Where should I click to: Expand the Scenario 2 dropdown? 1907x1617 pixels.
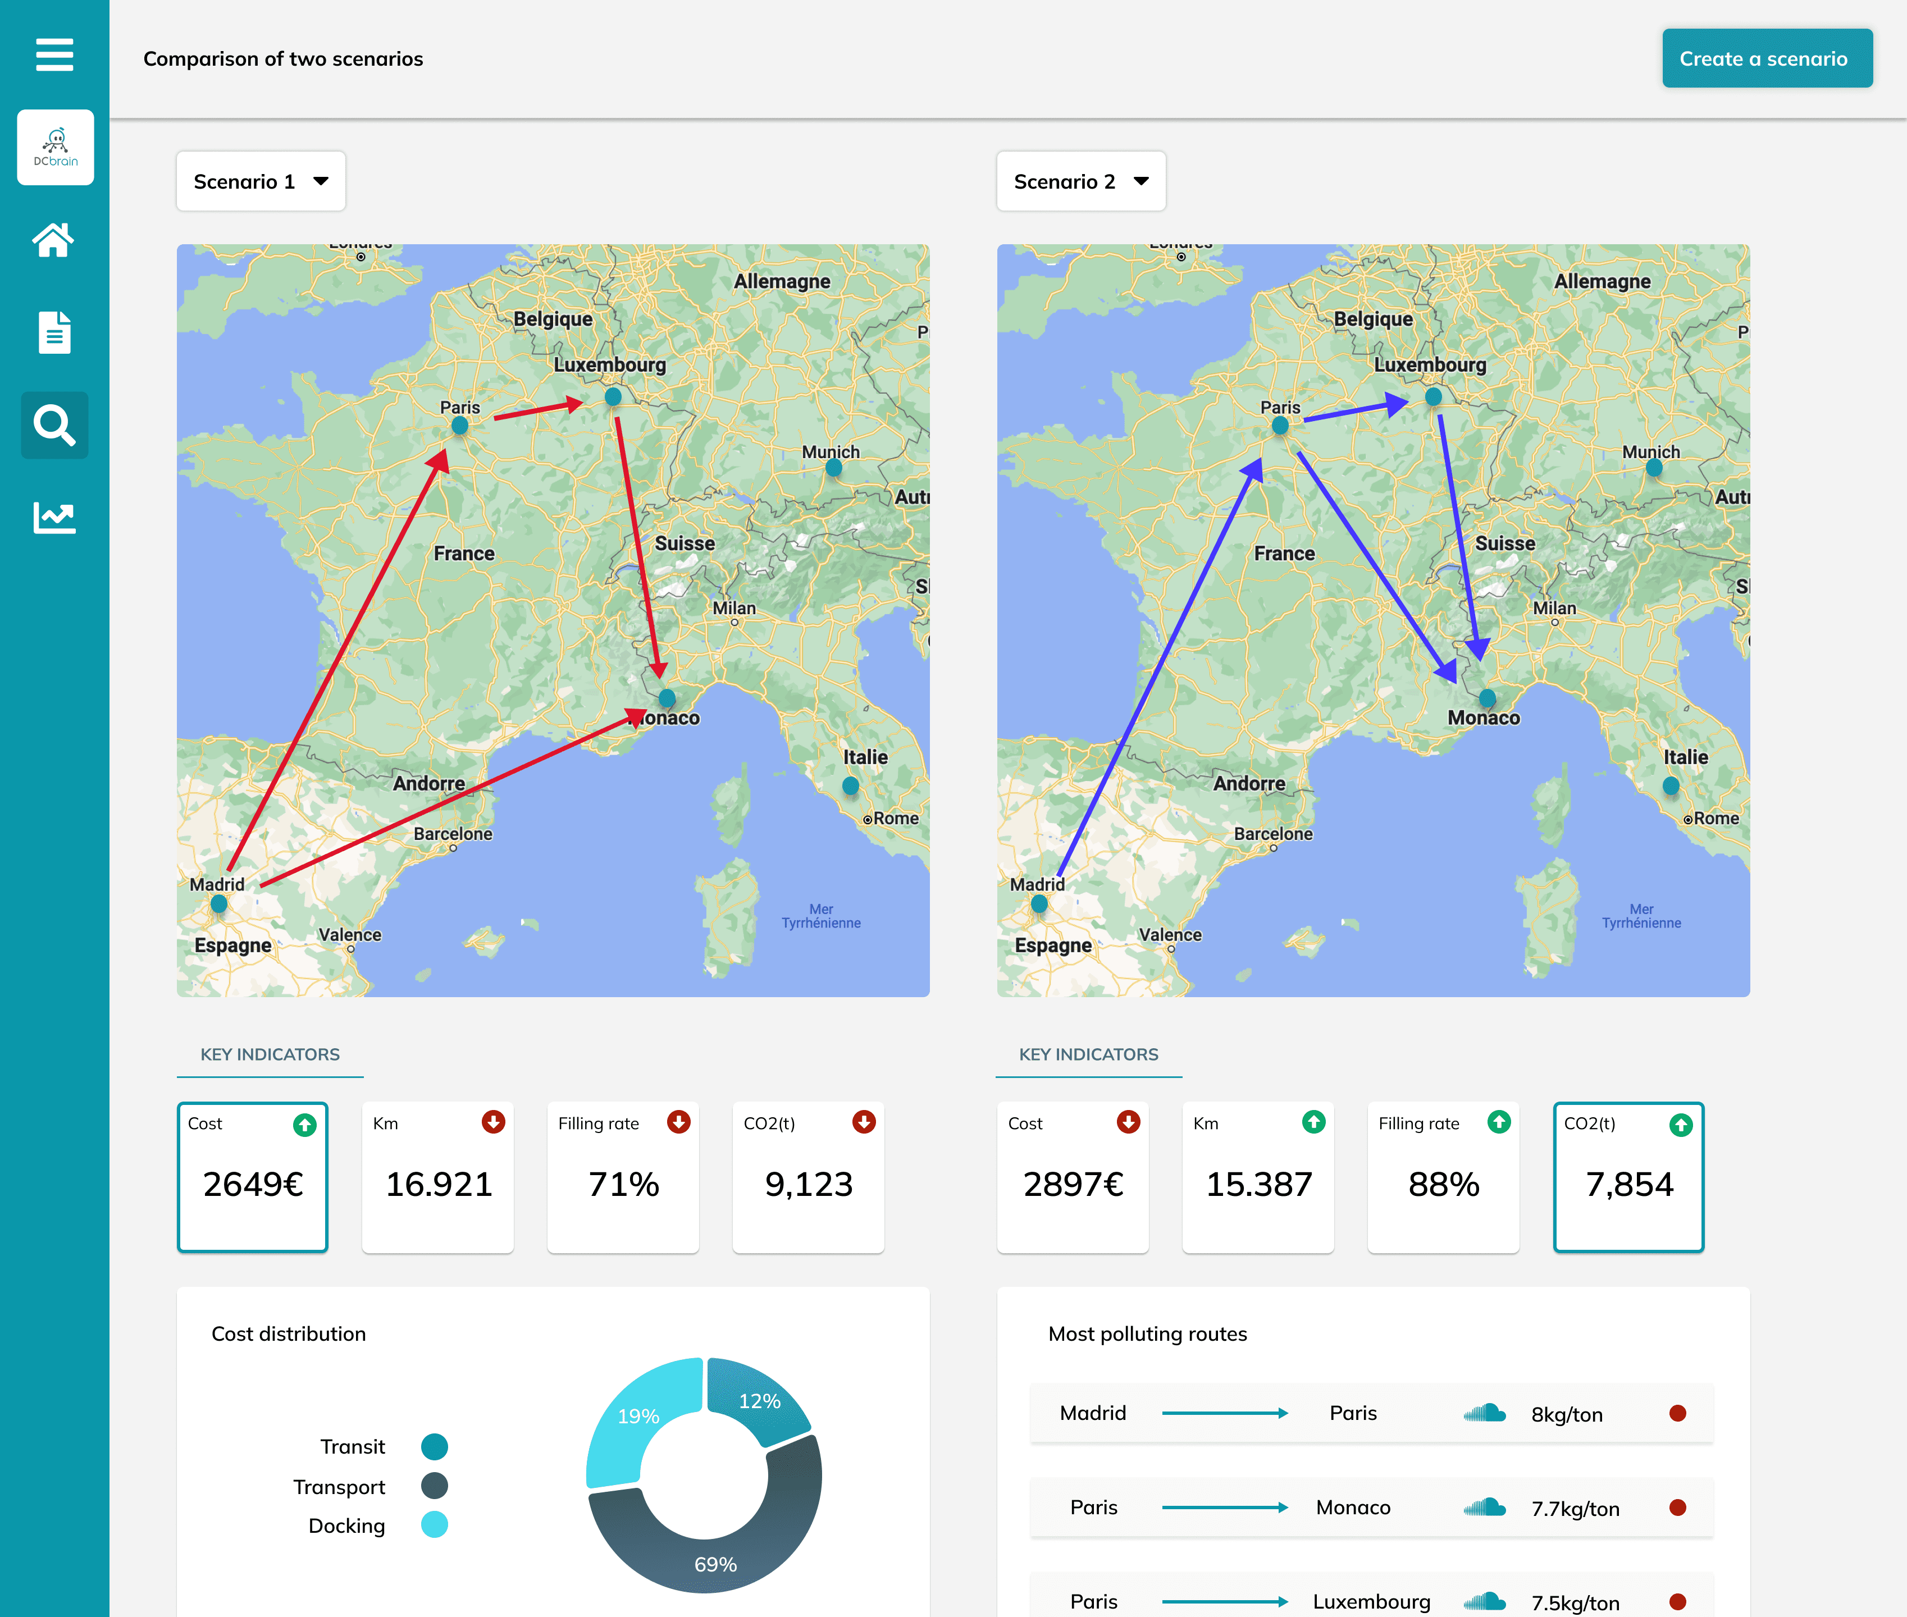[x=1081, y=181]
